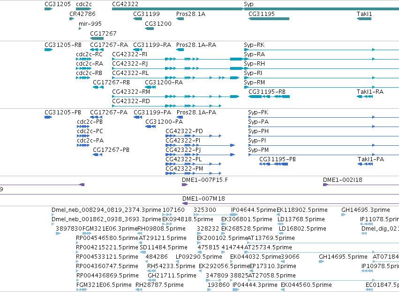
Task: Click transcript Takl1-RA
Action: [365, 97]
